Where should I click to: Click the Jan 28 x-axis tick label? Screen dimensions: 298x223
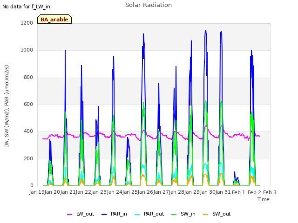coord(176,192)
